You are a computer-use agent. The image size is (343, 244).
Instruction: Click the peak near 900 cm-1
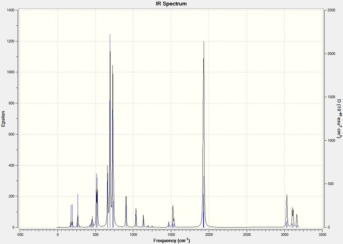[x=126, y=211]
